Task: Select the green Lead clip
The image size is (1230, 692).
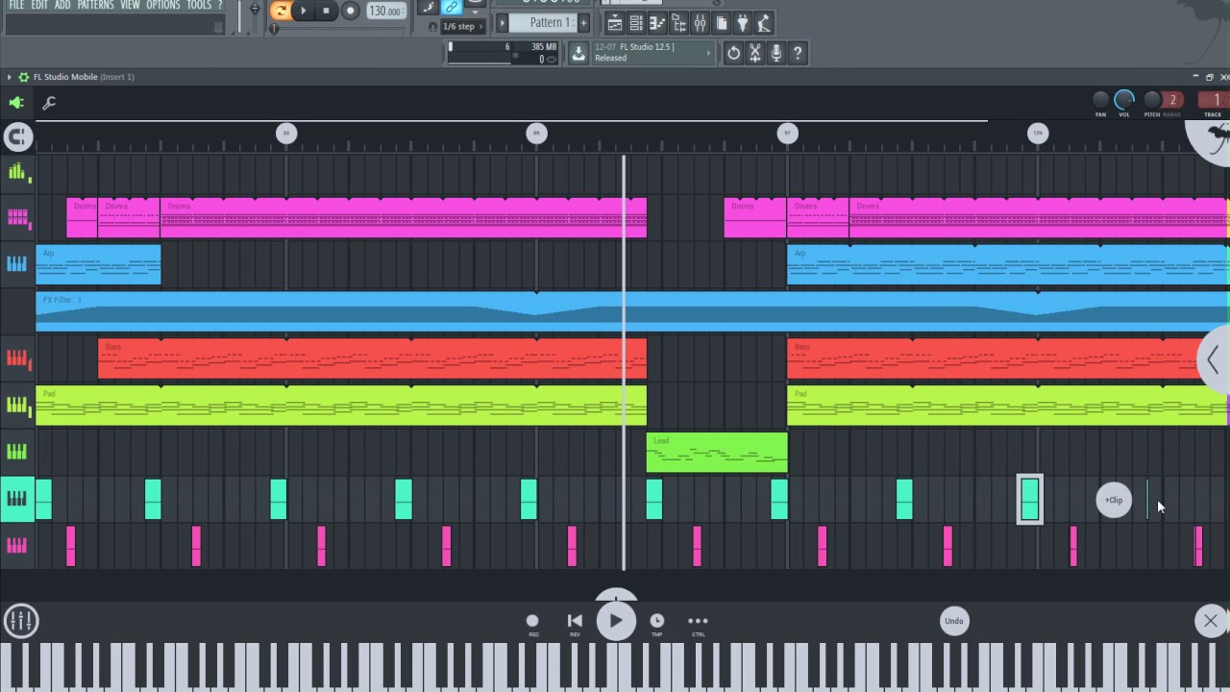Action: click(717, 453)
